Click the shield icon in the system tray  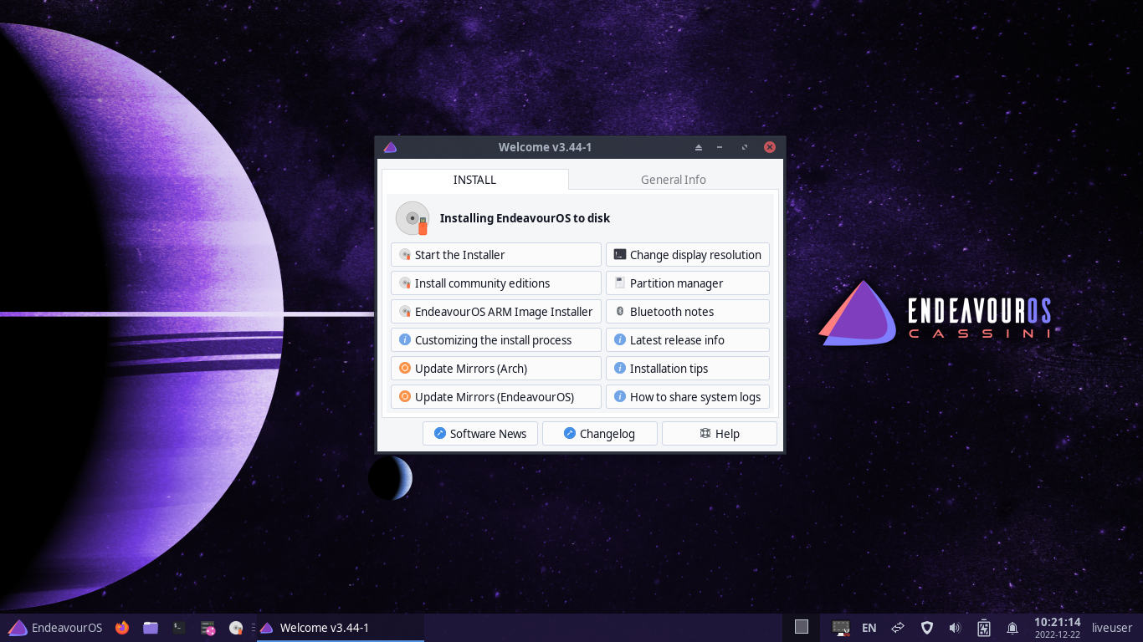pos(927,628)
